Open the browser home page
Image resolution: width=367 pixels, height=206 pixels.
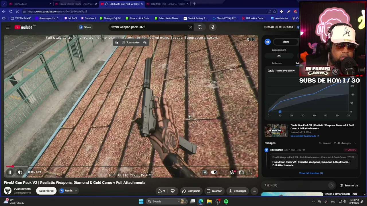(17, 11)
